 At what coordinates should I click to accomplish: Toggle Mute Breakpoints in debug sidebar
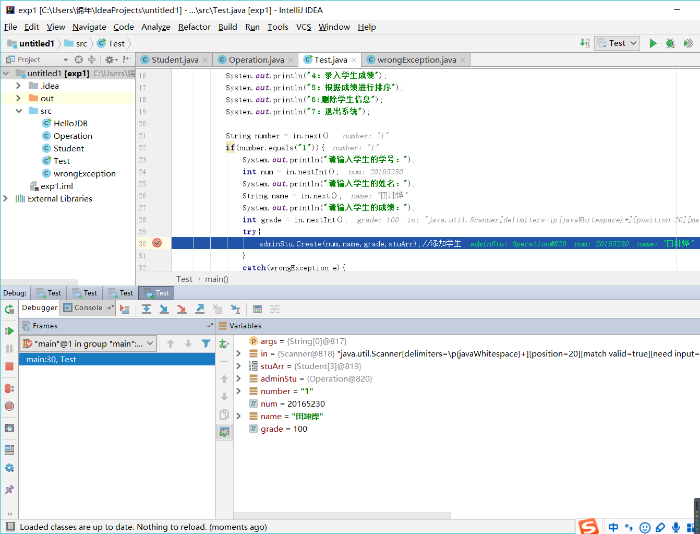pyautogui.click(x=9, y=406)
